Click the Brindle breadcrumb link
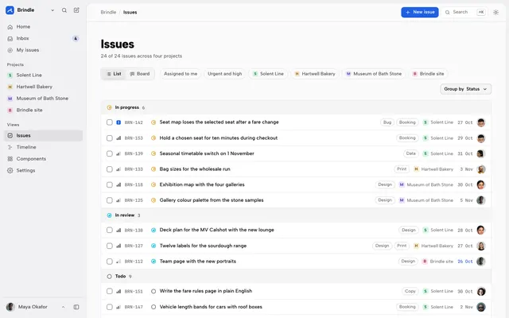The height and width of the screenshot is (318, 509). tap(108, 13)
